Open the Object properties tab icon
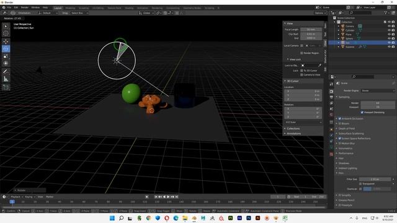 pyautogui.click(x=331, y=129)
